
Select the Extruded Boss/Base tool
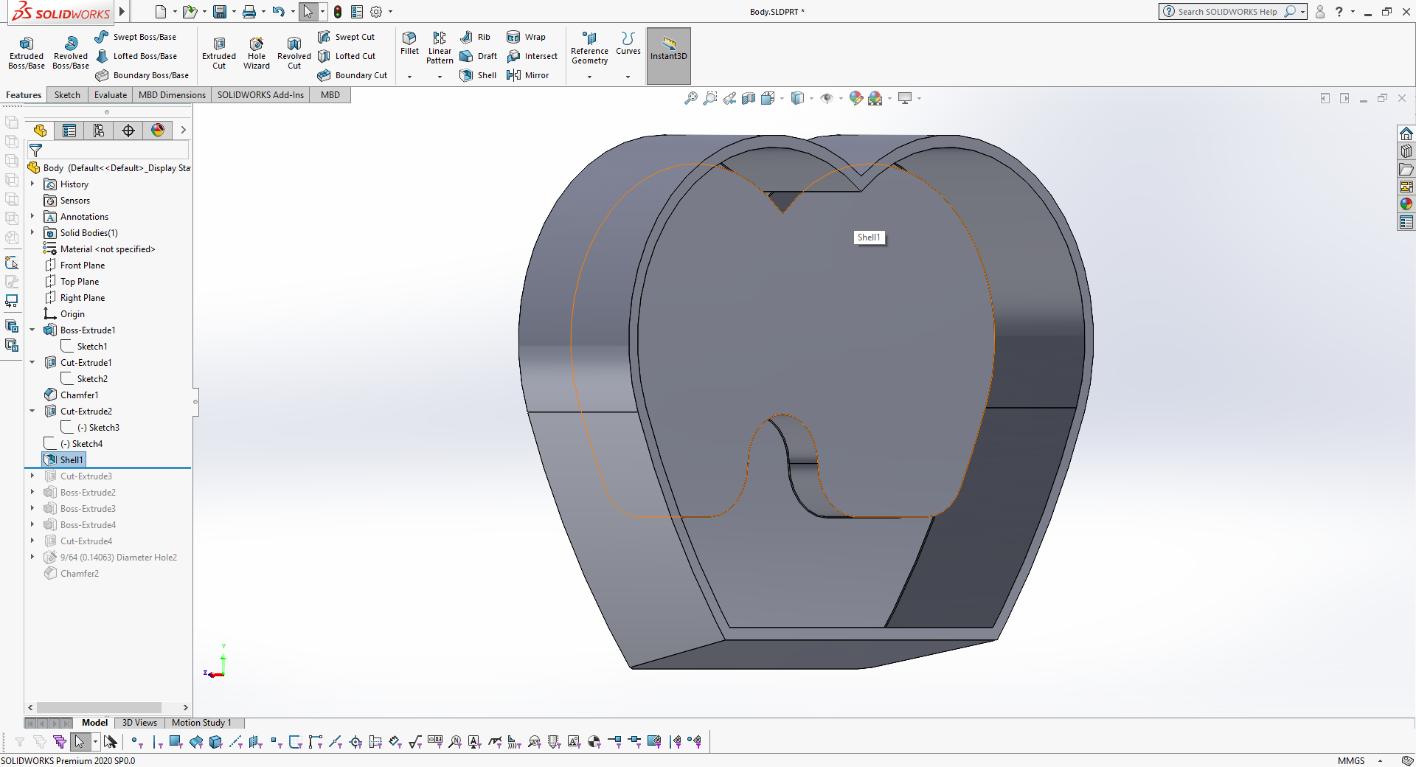(x=27, y=52)
